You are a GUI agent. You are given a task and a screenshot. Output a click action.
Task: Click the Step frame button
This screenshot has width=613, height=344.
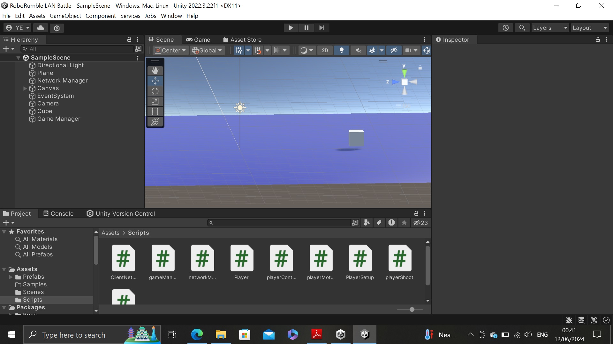(x=322, y=28)
